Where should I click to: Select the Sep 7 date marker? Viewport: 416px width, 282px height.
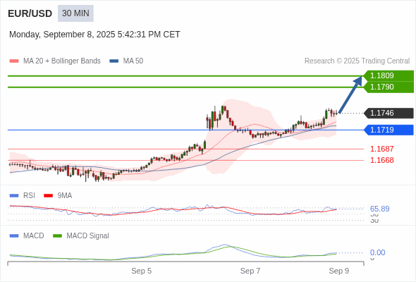tap(250, 271)
